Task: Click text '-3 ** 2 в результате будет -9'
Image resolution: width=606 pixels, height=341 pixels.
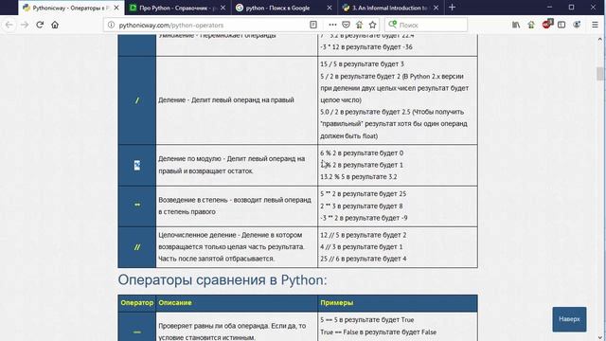Action: pyautogui.click(x=364, y=218)
